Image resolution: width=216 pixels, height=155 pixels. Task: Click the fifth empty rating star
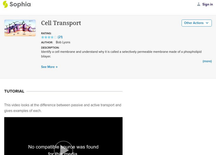coord(55,37)
